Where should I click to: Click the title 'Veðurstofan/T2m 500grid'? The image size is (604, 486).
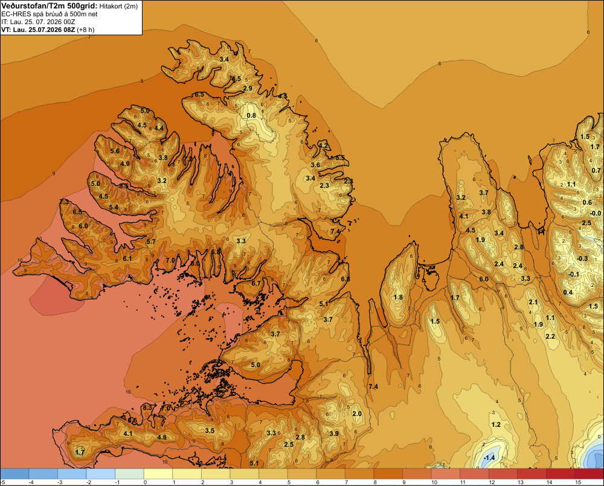(x=50, y=6)
